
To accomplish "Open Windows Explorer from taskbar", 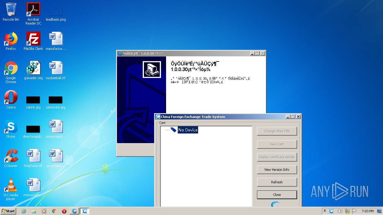I will 34,211.
